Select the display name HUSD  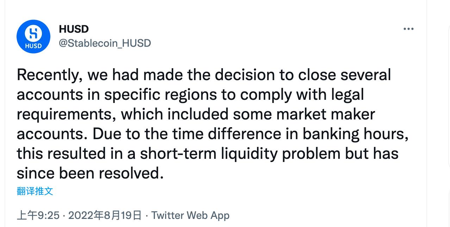(74, 29)
